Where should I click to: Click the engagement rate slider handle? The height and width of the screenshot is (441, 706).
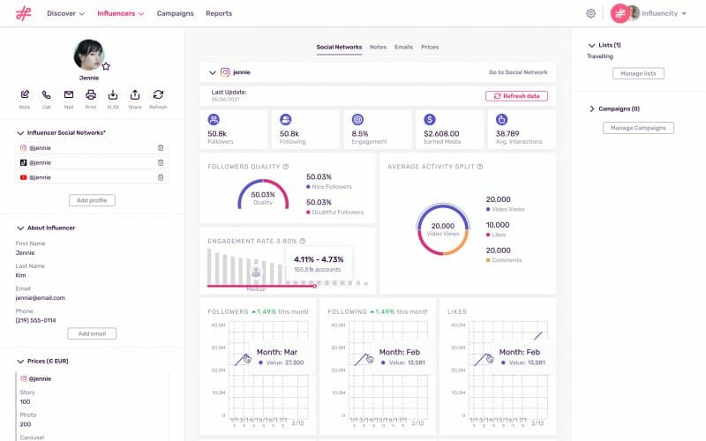[x=315, y=286]
